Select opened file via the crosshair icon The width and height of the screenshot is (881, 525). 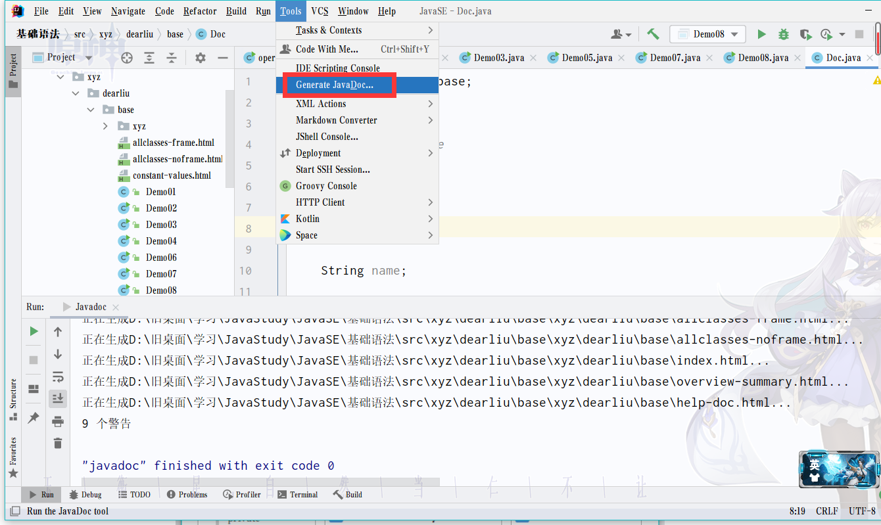pyautogui.click(x=127, y=58)
